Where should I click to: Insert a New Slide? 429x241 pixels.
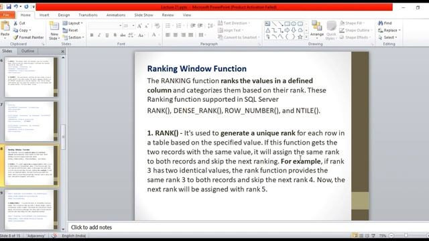coord(54,30)
